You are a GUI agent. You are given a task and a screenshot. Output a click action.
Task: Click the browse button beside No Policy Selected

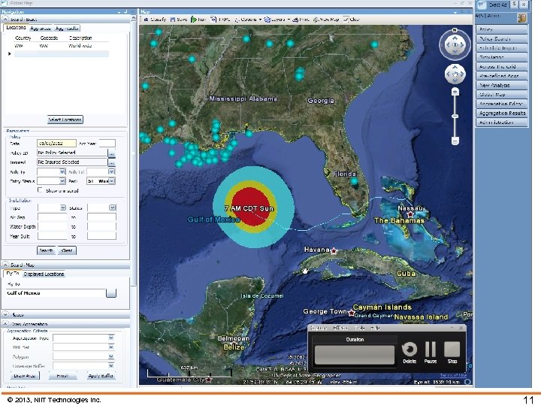(x=111, y=153)
